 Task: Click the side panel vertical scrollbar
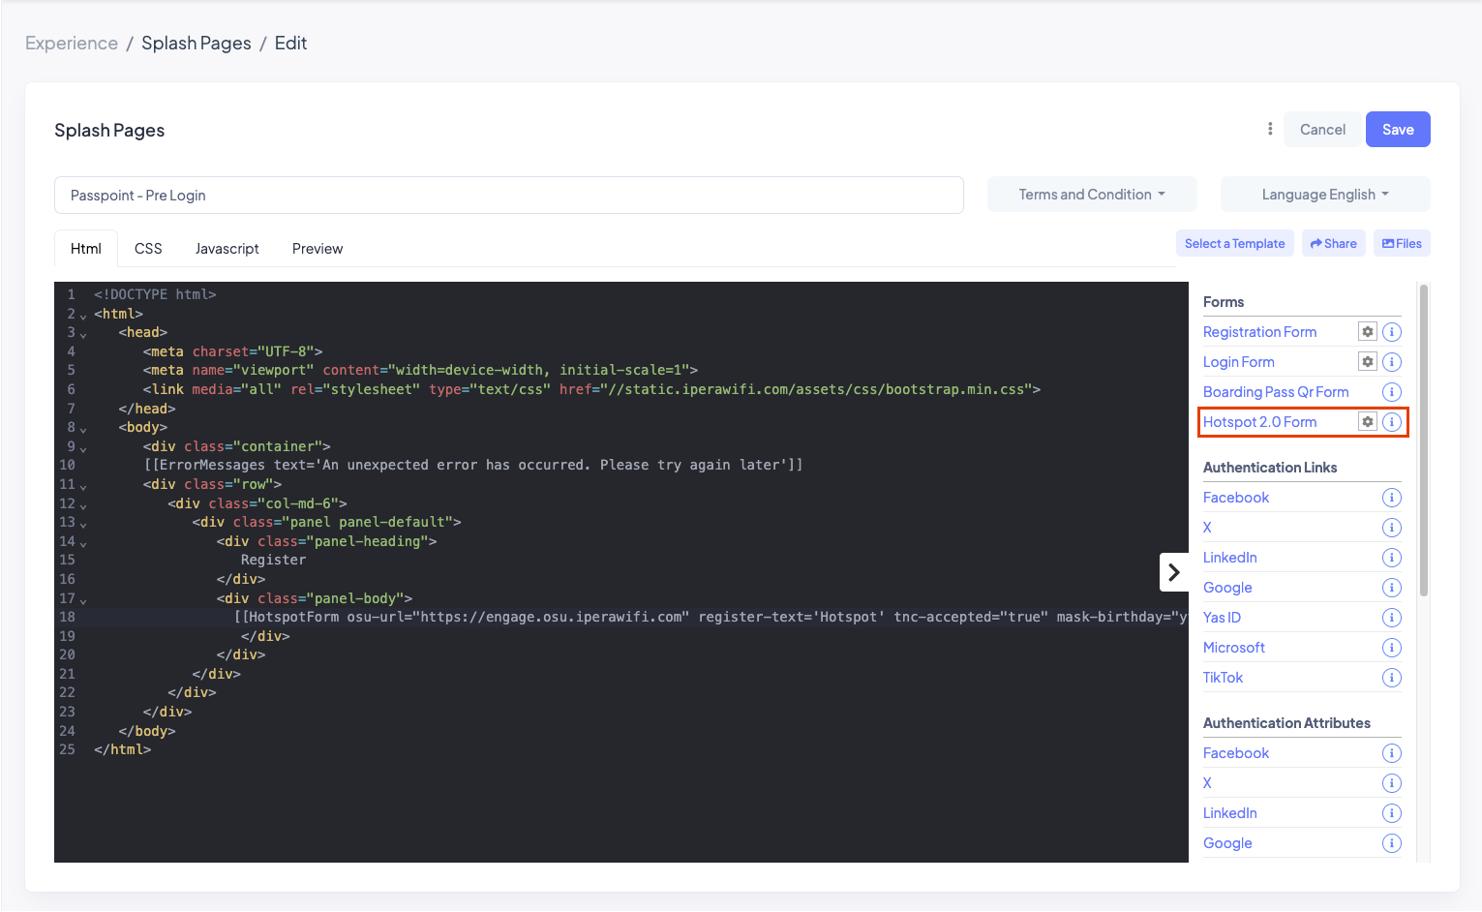pos(1423,441)
